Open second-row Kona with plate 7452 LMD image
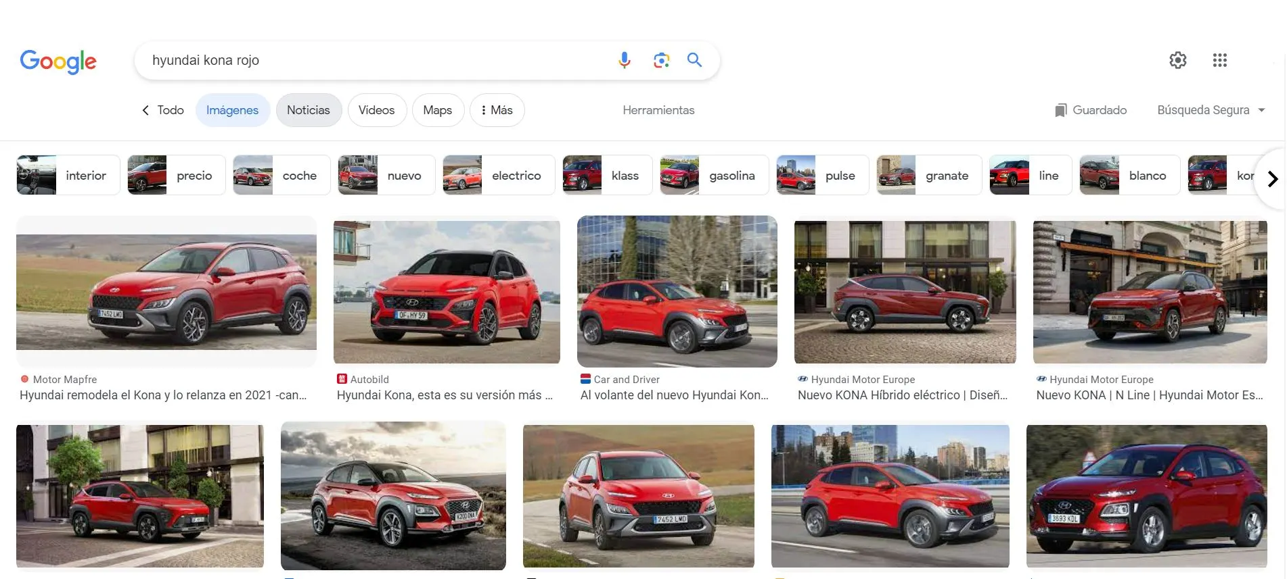Image resolution: width=1287 pixels, height=579 pixels. [639, 497]
